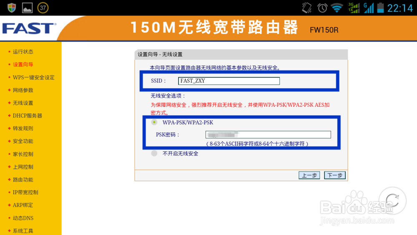Tap the shield security icon in status bar
Image resolution: width=417 pixels, height=235 pixels.
[x=11, y=8]
